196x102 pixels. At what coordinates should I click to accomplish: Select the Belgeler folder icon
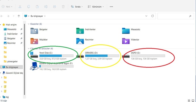pyautogui.click(x=34, y=31)
